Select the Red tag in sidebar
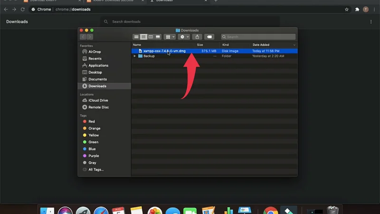 click(92, 122)
